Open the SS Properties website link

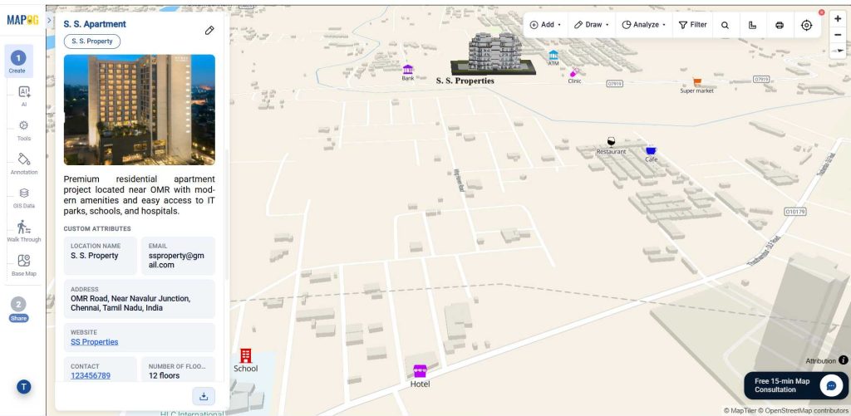[95, 342]
